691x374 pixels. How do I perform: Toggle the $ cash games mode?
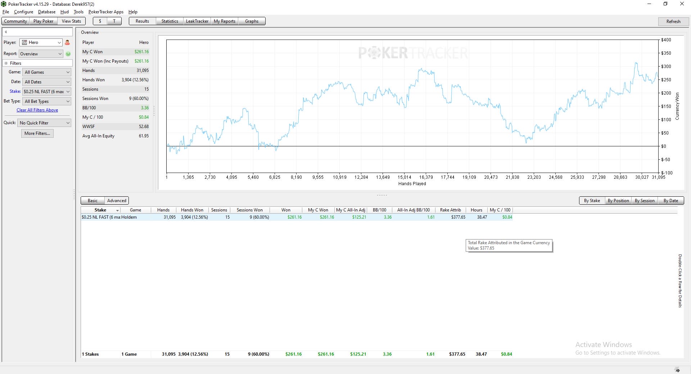pyautogui.click(x=100, y=21)
